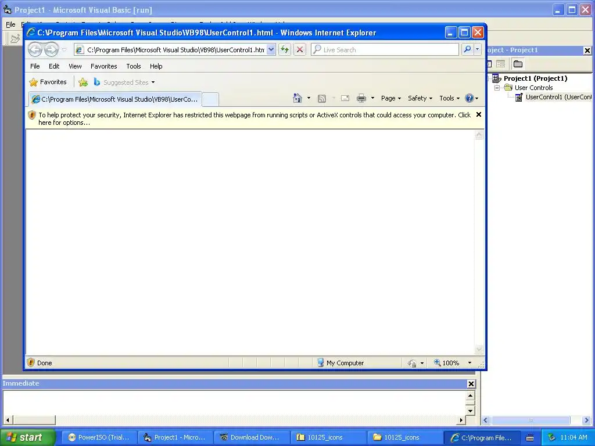
Task: Open a new blank IE tab
Action: click(x=210, y=99)
